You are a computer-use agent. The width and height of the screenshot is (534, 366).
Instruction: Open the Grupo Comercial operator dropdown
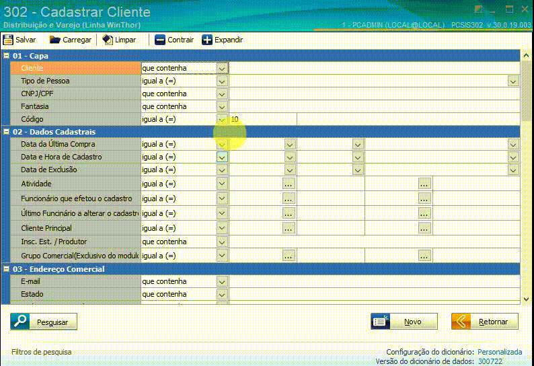tap(222, 256)
